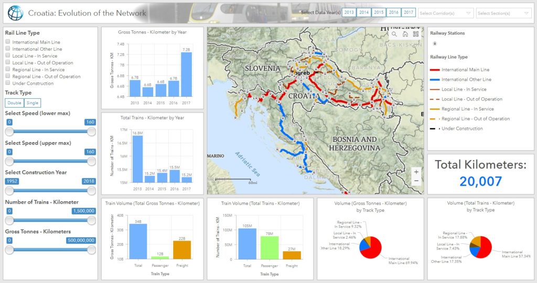Click the Freight bar in Total Trains volume chart
Screen dimensions: 537x283
tap(292, 255)
